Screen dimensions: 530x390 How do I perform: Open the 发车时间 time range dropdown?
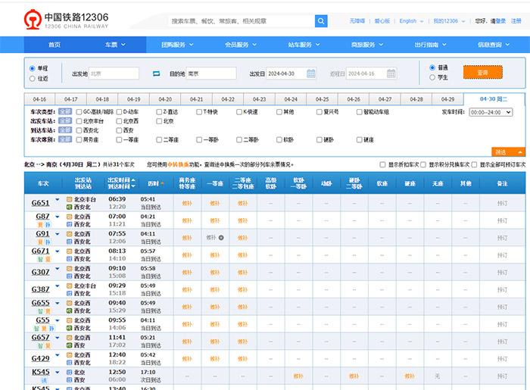pyautogui.click(x=491, y=112)
